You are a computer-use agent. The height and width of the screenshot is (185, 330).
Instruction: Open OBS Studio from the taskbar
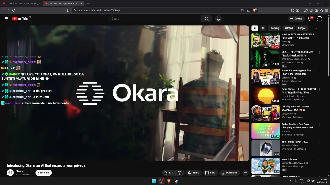(x=161, y=181)
